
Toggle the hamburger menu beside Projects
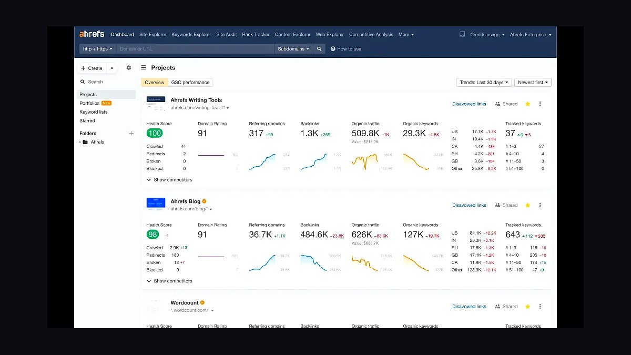(144, 68)
